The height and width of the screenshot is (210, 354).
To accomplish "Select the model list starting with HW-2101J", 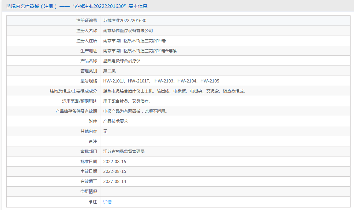I will click(x=161, y=81).
